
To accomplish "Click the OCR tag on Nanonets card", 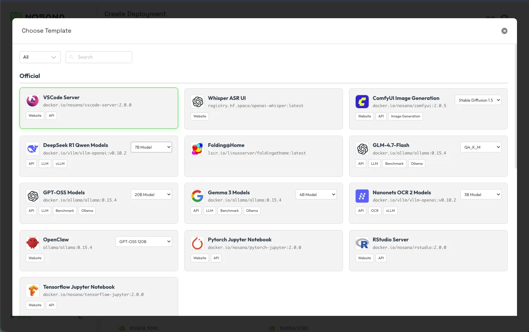I will pyautogui.click(x=375, y=211).
